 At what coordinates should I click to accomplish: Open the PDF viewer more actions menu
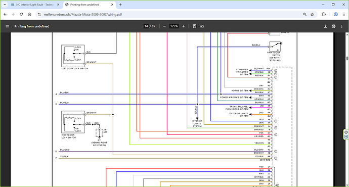tap(341, 26)
